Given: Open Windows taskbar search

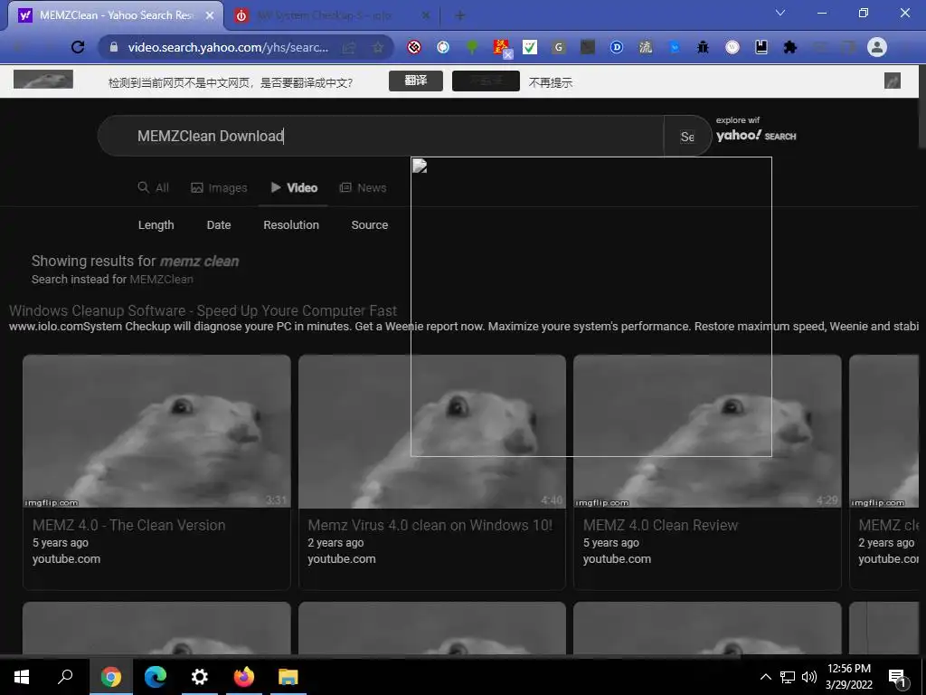Looking at the screenshot, I should click(x=65, y=676).
